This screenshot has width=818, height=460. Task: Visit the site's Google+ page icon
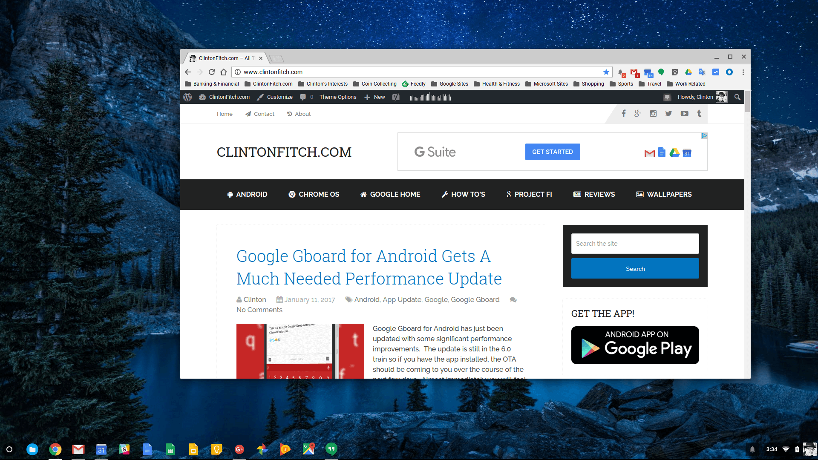(x=638, y=113)
